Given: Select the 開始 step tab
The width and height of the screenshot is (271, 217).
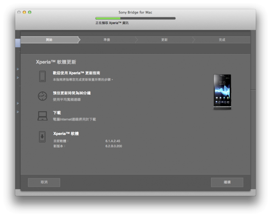Looking at the screenshot, I should 50,40.
